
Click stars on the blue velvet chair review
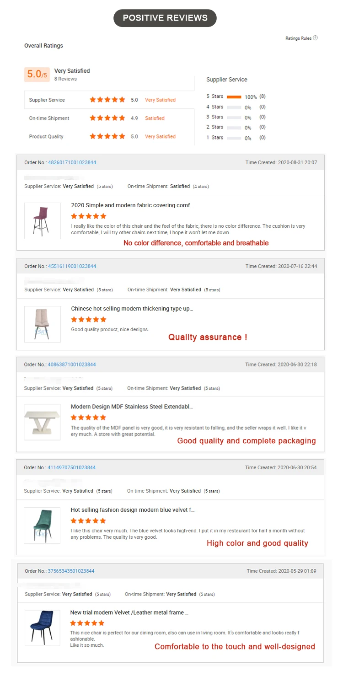[88, 520]
